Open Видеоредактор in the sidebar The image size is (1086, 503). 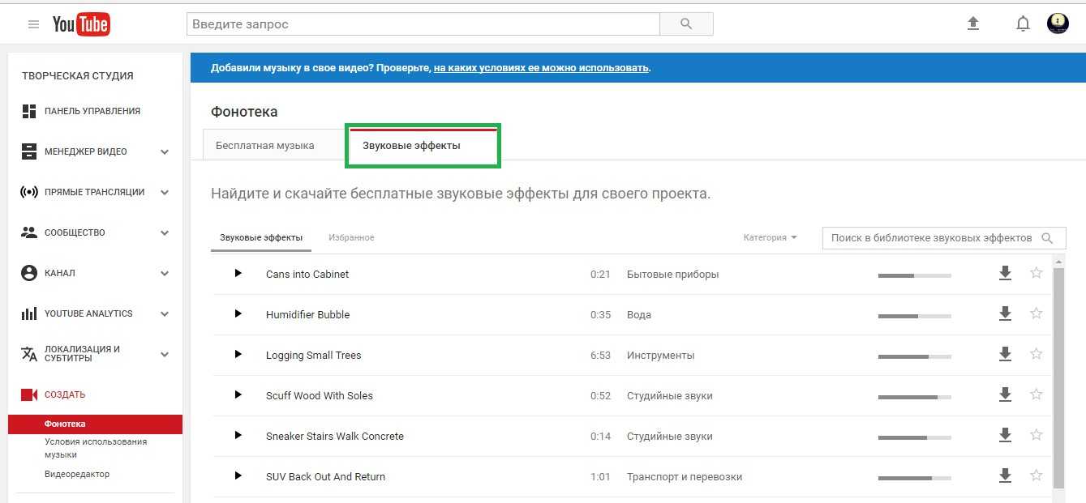coord(77,474)
